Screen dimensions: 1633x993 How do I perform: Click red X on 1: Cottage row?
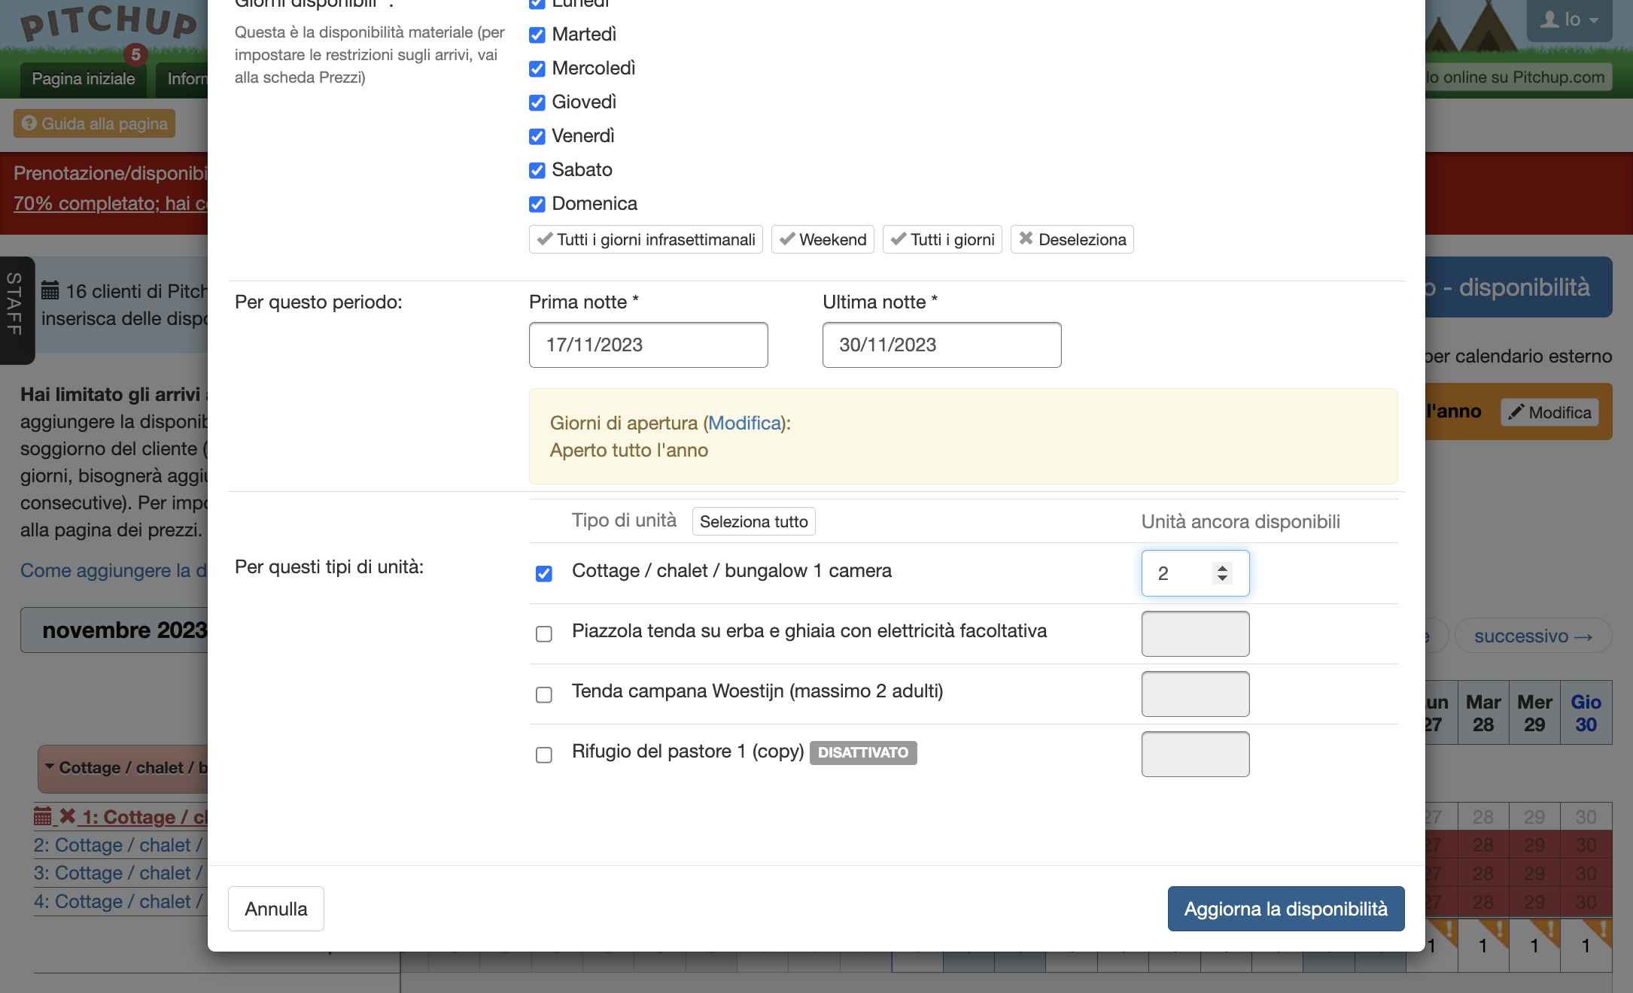coord(67,816)
